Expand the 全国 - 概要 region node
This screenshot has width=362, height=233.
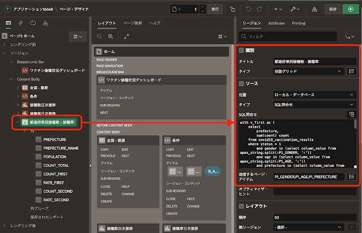coord(18,88)
